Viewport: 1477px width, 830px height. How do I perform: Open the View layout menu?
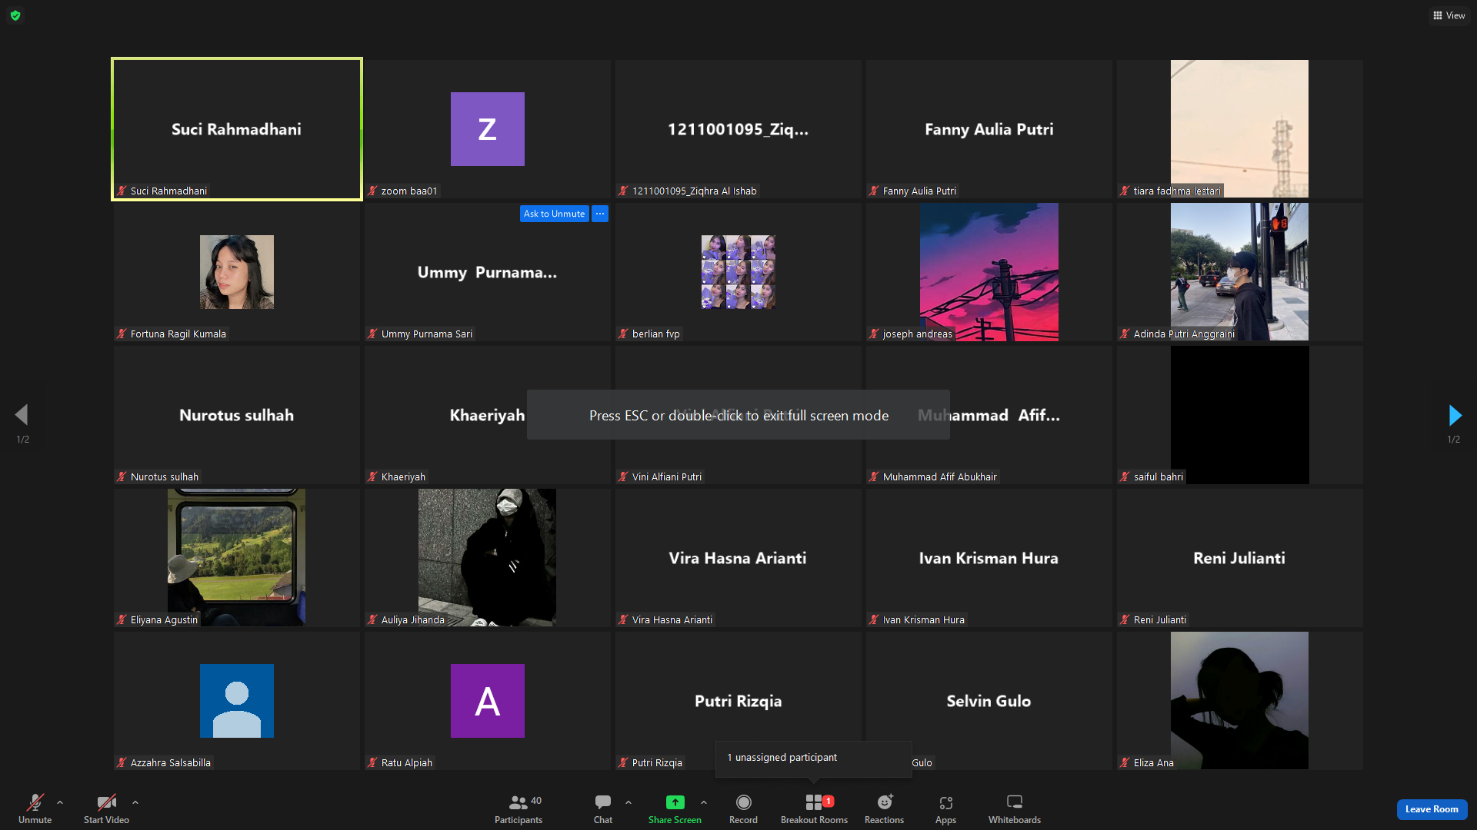coord(1449,15)
